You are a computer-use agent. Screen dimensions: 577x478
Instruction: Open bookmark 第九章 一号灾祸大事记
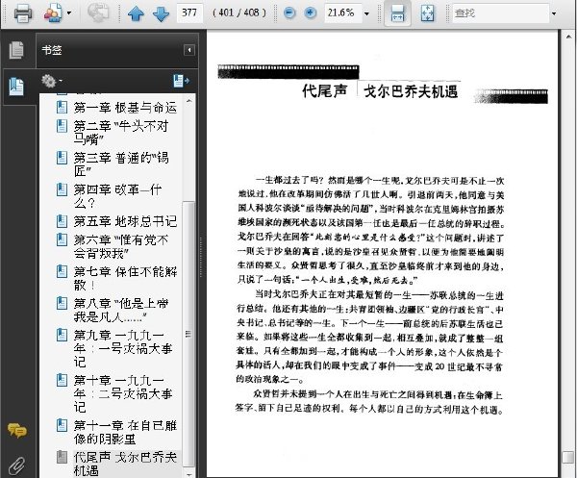[123, 348]
